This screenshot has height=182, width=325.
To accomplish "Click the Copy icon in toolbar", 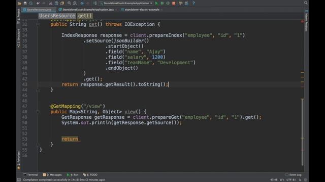I will tap(56, 3).
